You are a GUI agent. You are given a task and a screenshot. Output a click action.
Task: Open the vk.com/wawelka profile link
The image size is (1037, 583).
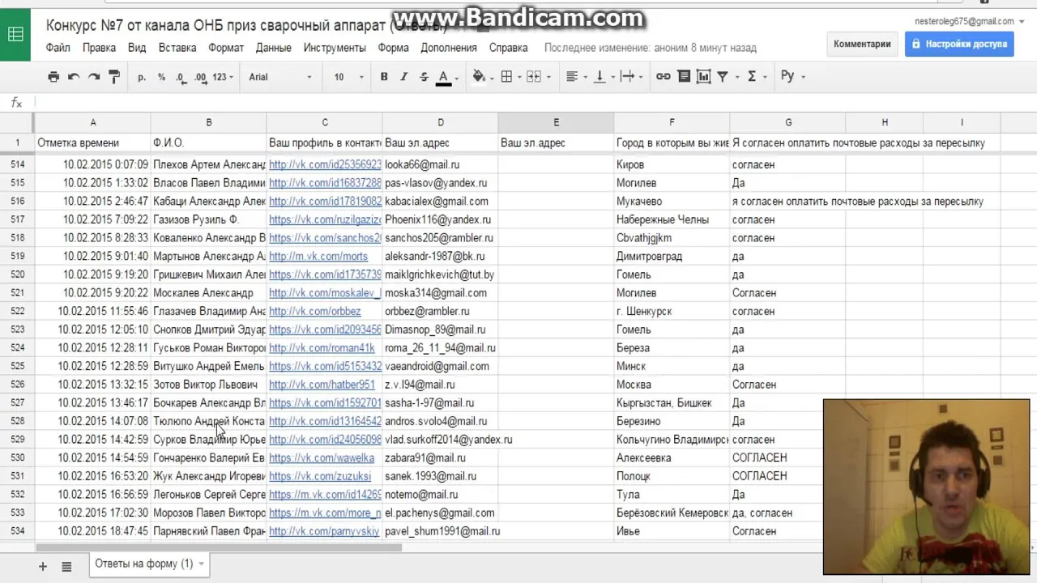(322, 457)
